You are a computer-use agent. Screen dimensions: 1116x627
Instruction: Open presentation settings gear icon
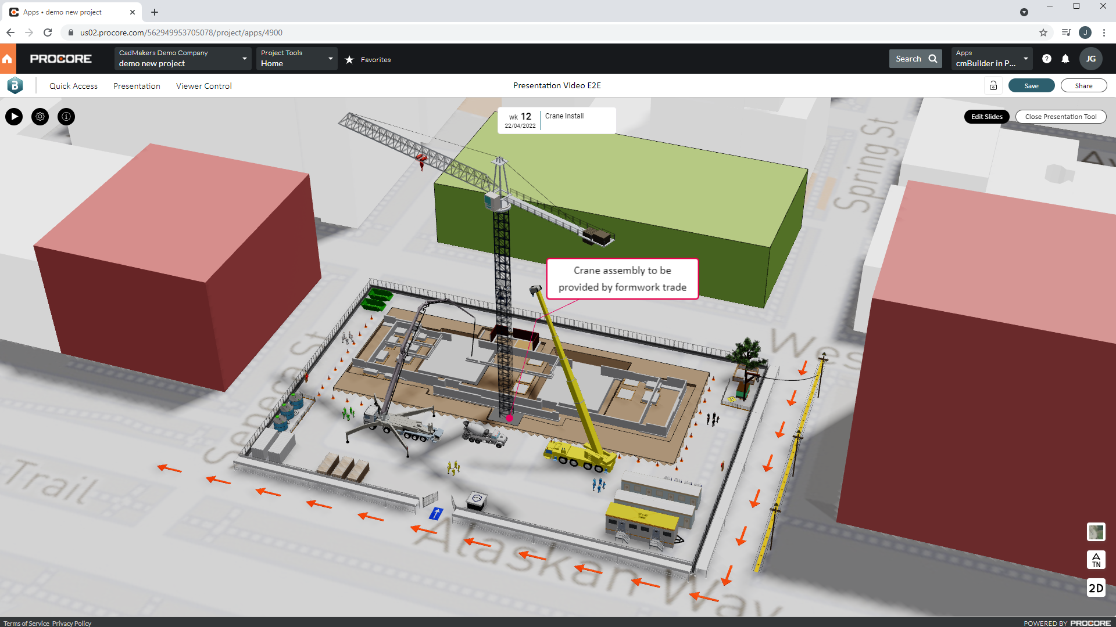coord(40,117)
